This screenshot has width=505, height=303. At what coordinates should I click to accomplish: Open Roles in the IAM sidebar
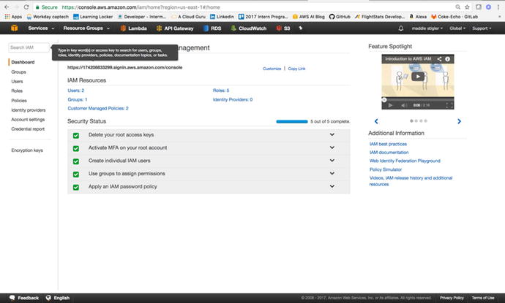click(x=17, y=91)
